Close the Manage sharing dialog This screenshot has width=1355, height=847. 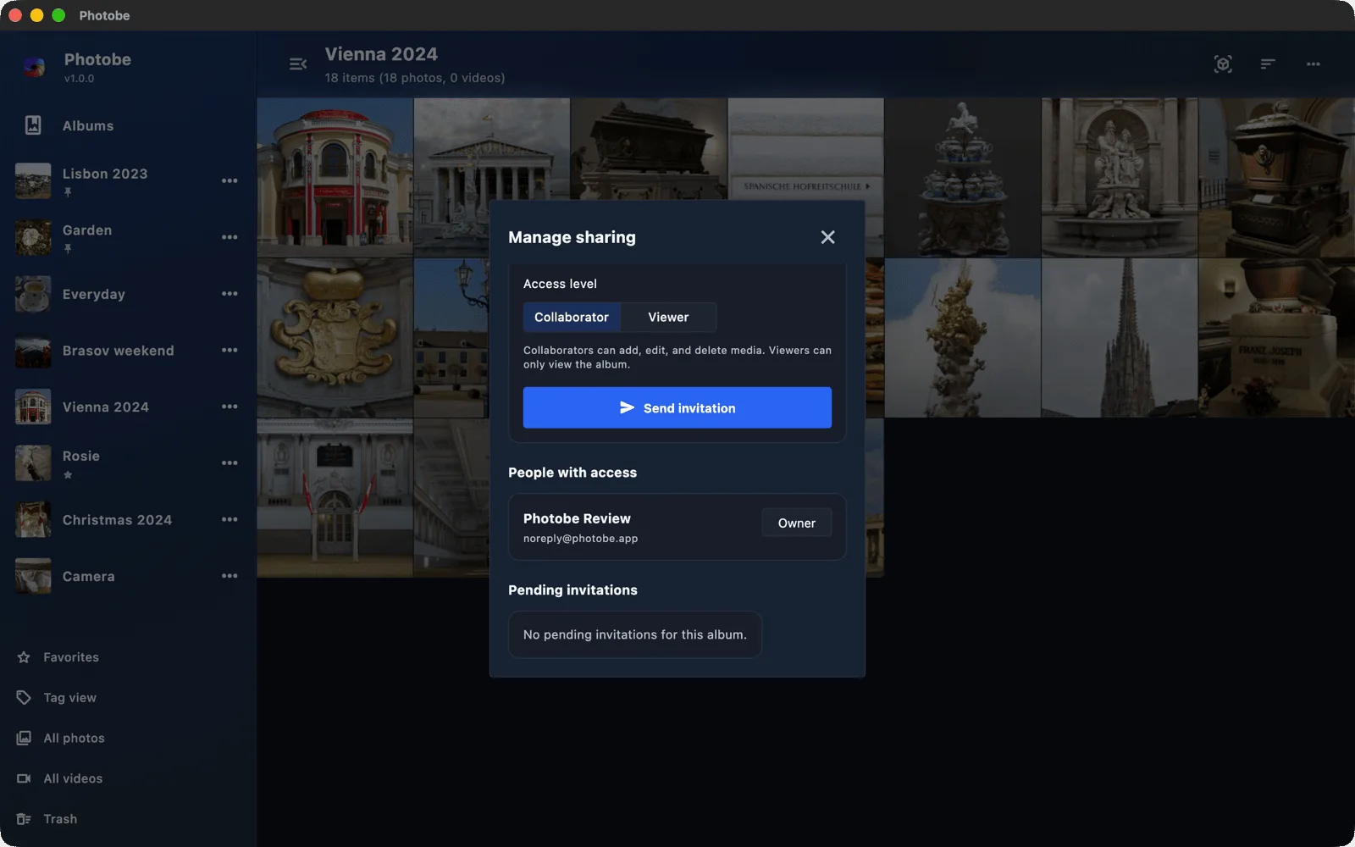(827, 237)
